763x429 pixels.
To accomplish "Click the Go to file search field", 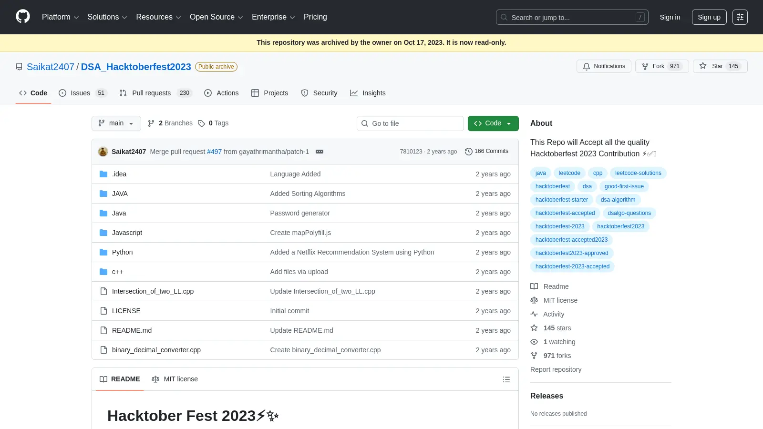I will 410,123.
